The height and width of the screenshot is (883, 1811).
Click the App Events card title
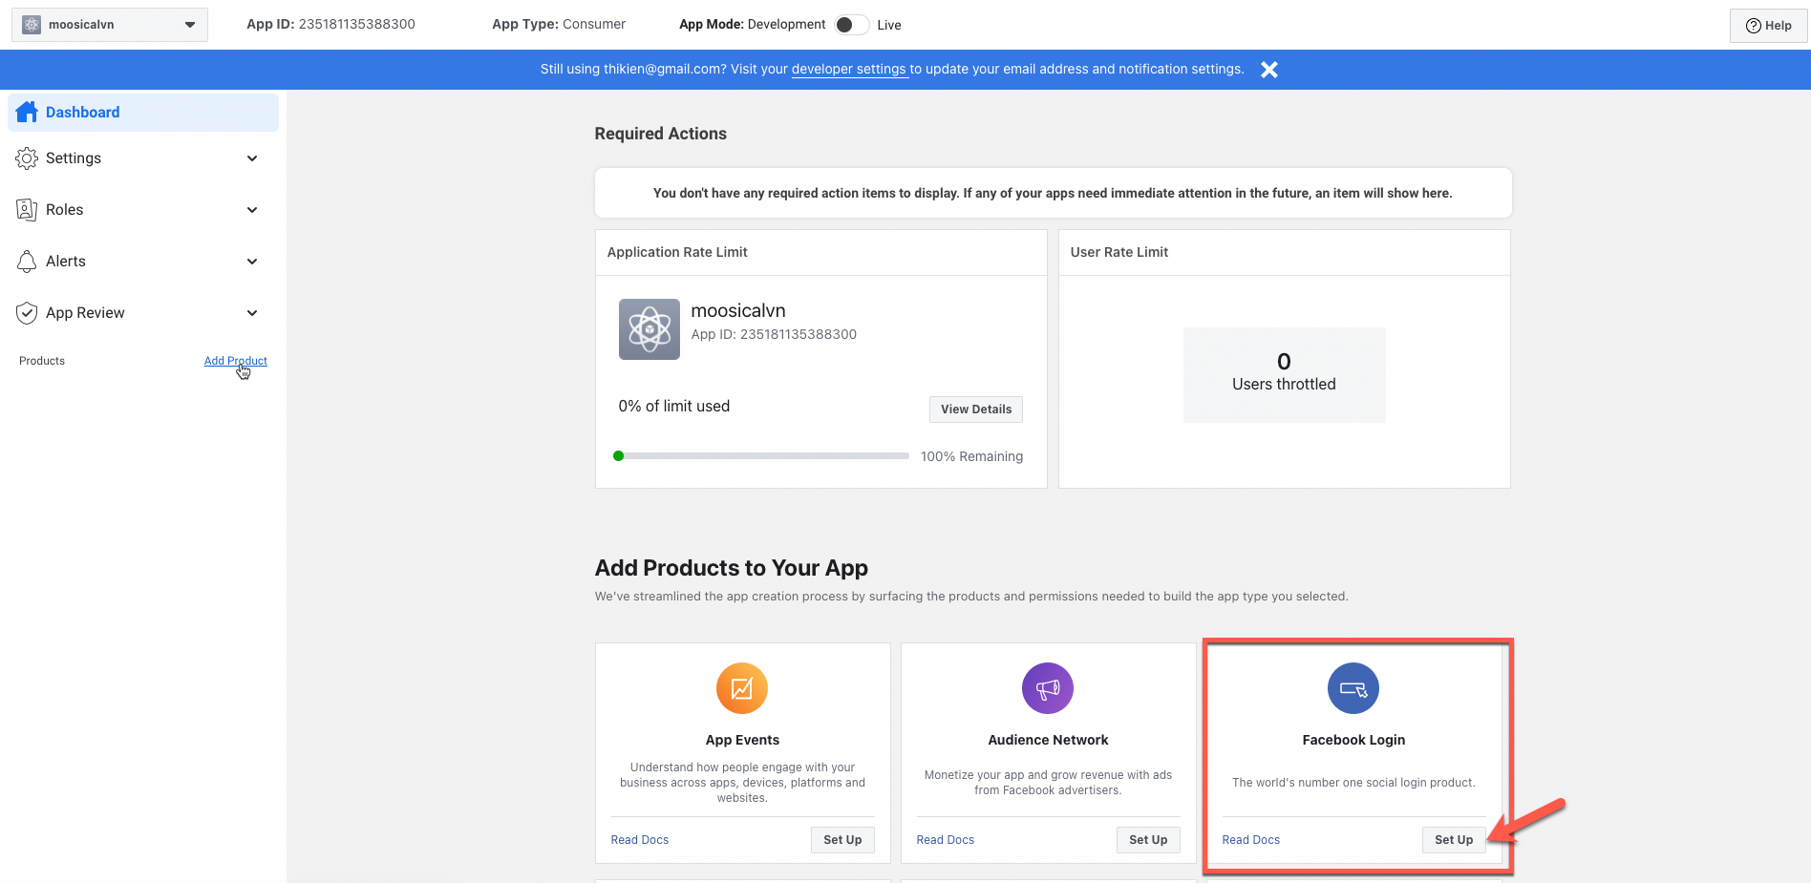pyautogui.click(x=742, y=740)
